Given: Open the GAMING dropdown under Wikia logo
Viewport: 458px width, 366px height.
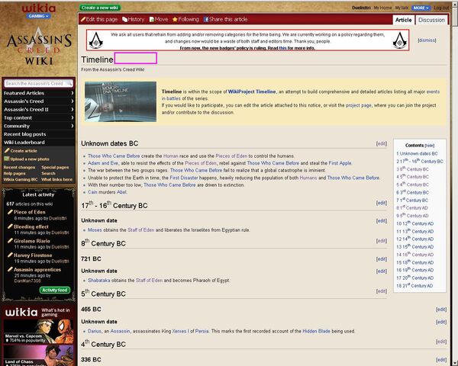Looking at the screenshot, I should pos(39,16).
